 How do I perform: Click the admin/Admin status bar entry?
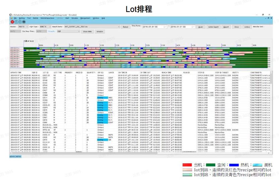tap(15, 157)
